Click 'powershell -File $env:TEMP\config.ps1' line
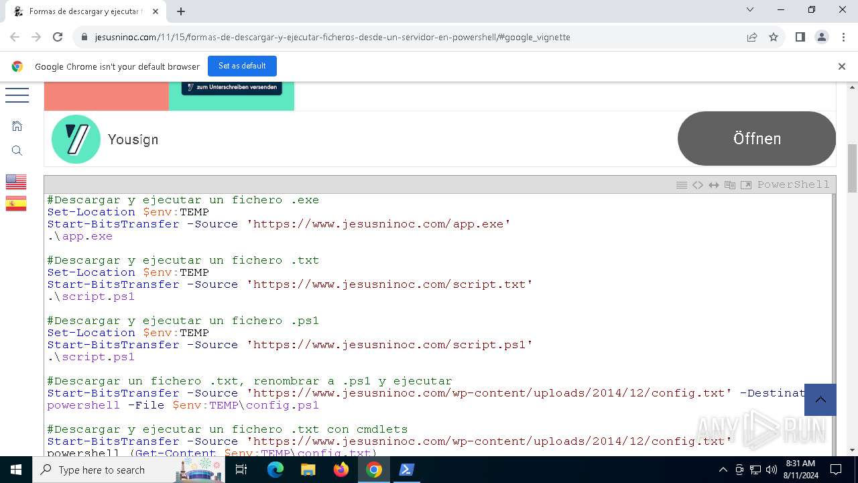This screenshot has width=858, height=483. [183, 405]
